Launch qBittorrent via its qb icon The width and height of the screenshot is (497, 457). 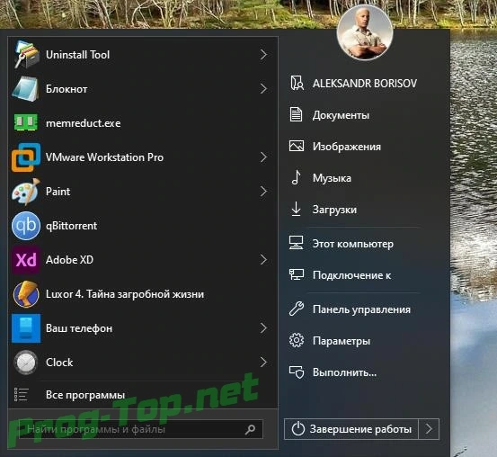coord(26,226)
